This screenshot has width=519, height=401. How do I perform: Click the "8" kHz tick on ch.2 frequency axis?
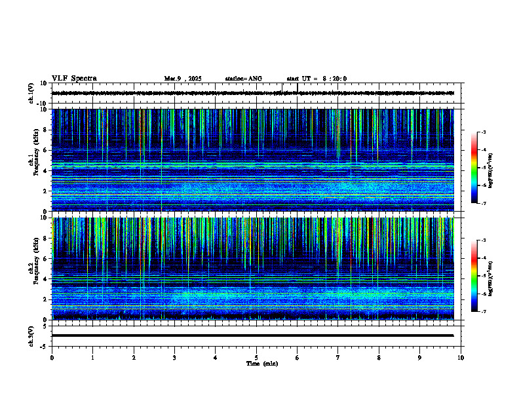point(46,239)
